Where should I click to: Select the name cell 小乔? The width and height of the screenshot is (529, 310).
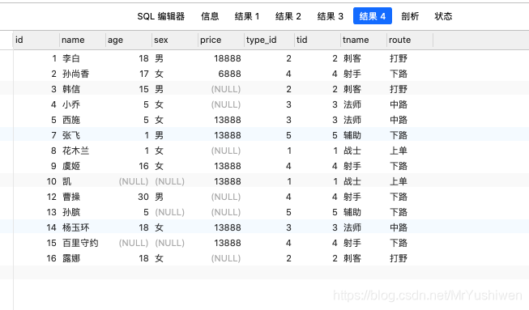pyautogui.click(x=71, y=104)
